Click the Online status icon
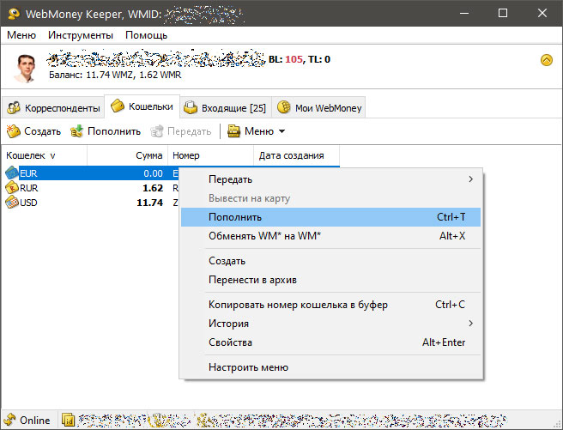The height and width of the screenshot is (430, 563). pyautogui.click(x=10, y=420)
